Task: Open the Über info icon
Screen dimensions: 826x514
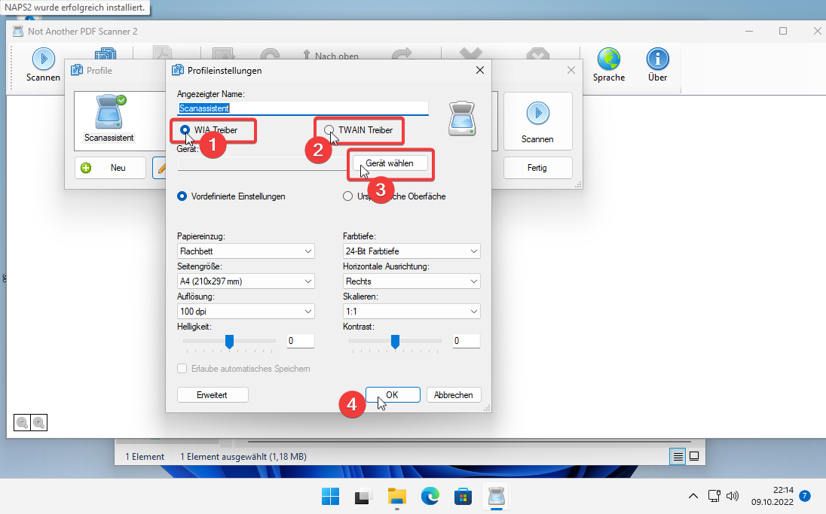Action: 657,59
